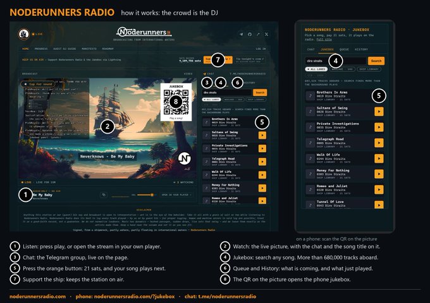Click 'noderunnersradio.com' in the footer

point(37,297)
